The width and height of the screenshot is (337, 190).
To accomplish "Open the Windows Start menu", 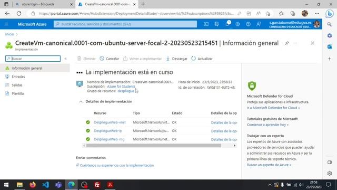I will 6,185.
